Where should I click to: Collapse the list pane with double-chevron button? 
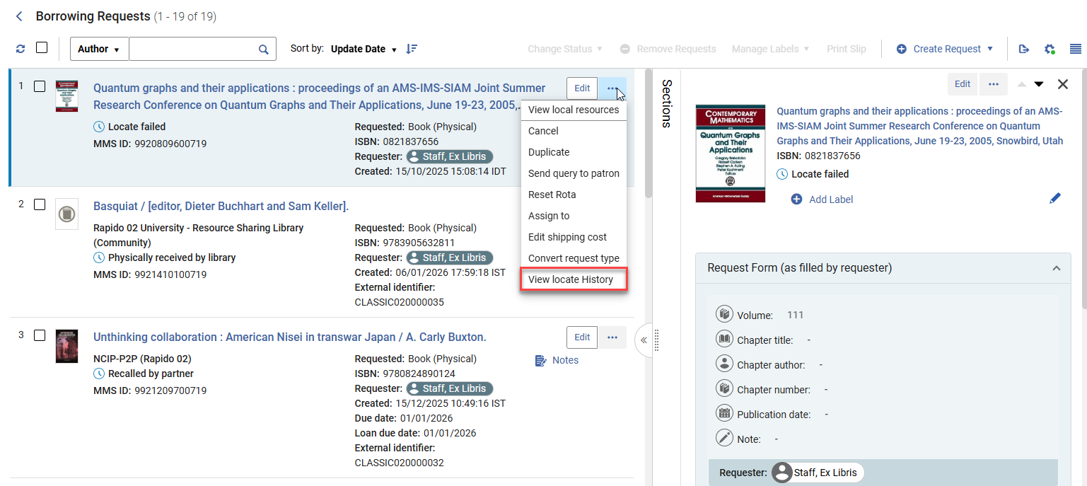coord(644,340)
